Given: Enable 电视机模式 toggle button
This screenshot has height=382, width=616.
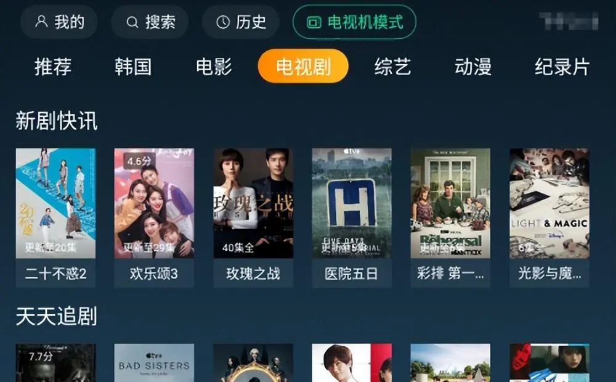Looking at the screenshot, I should (354, 22).
